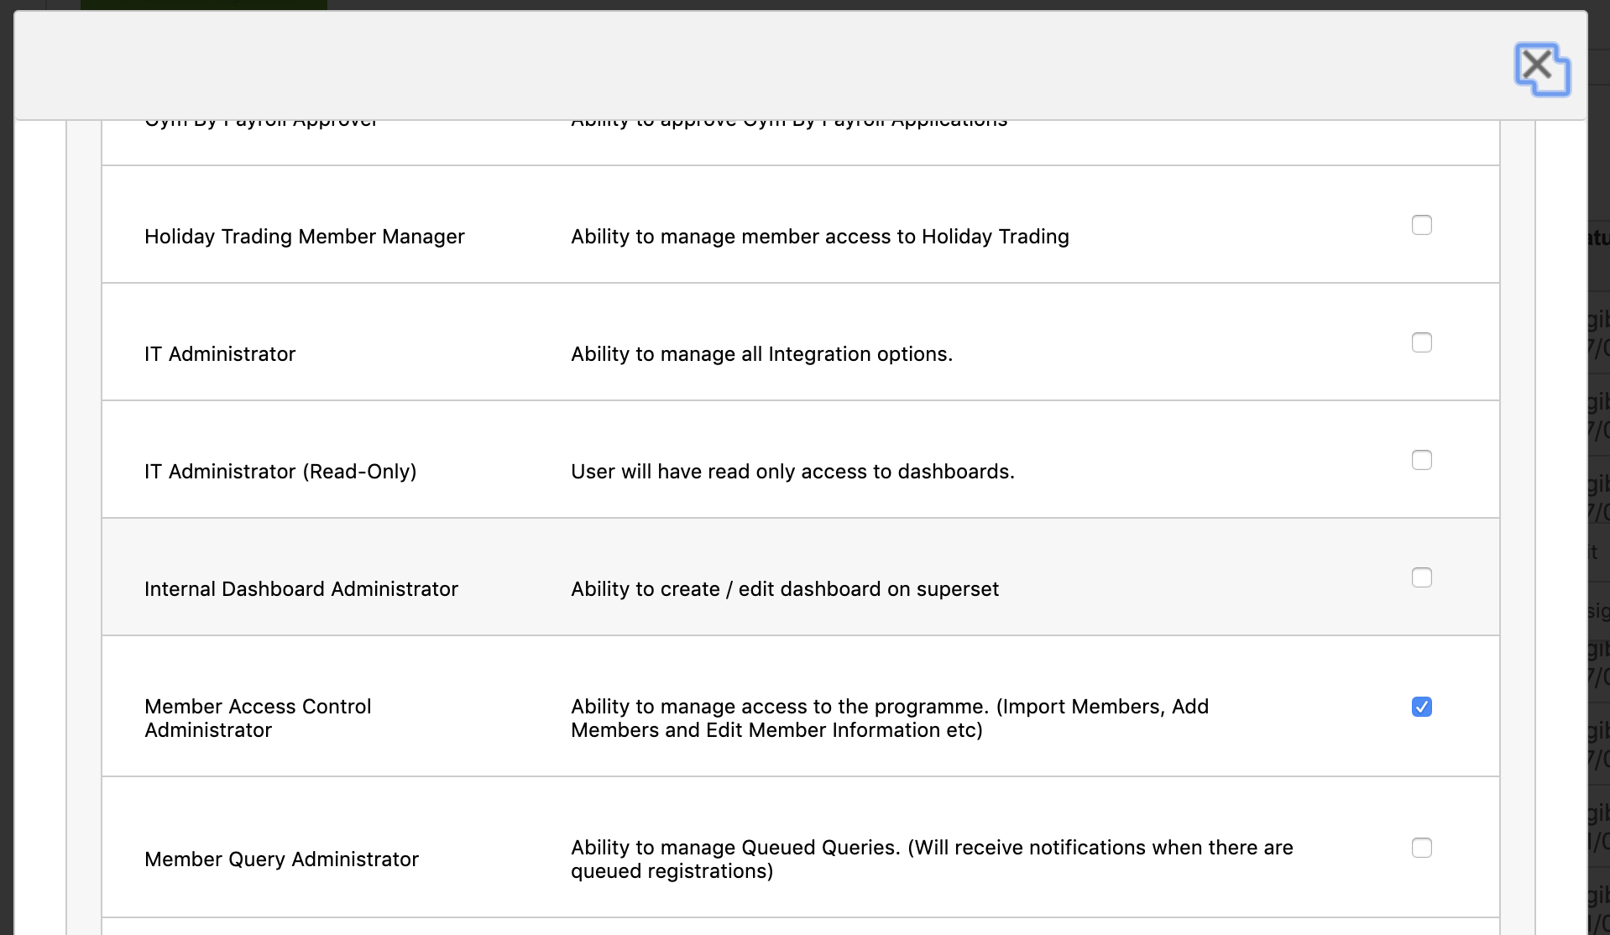Click 'Member Access Control Administrator' role name
1610x935 pixels.
pos(258,718)
